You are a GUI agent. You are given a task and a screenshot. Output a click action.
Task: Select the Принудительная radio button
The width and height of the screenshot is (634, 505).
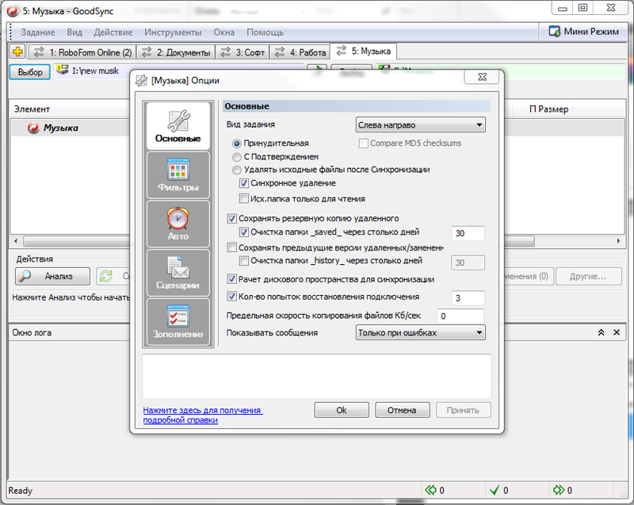click(x=236, y=143)
